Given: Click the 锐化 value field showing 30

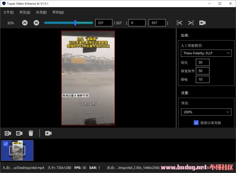Looking at the screenshot, I should [203, 62].
